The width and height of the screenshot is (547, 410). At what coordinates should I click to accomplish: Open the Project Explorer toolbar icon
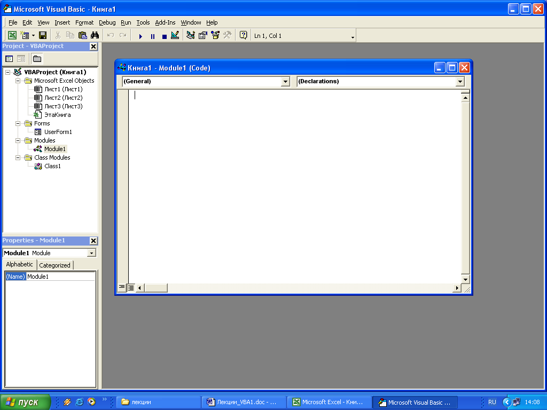point(191,35)
